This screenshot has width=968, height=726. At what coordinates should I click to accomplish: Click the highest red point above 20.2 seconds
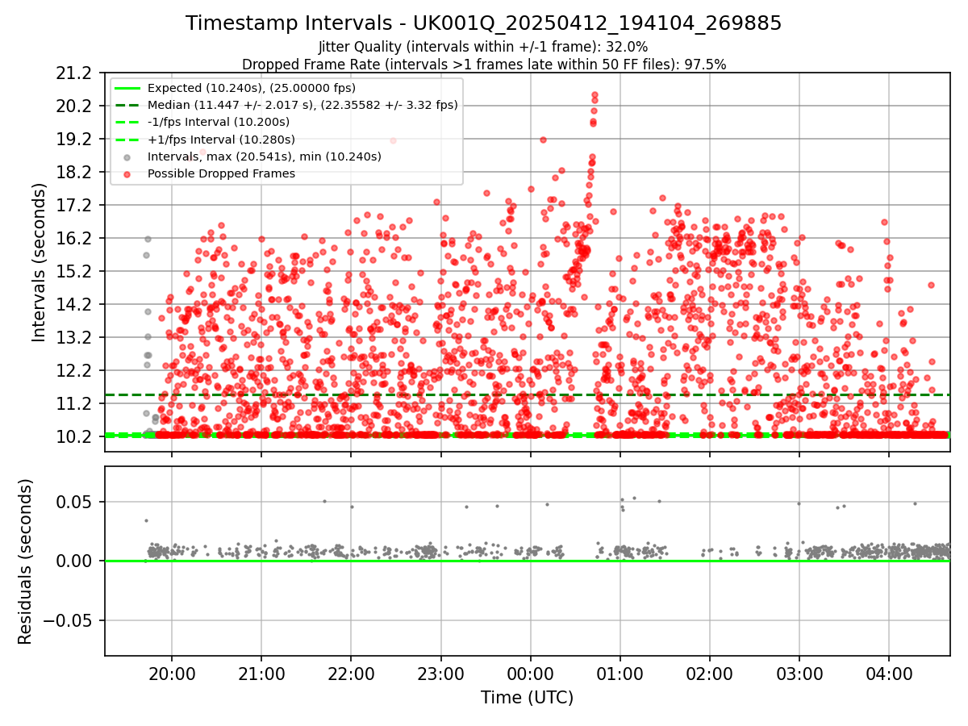(x=595, y=95)
